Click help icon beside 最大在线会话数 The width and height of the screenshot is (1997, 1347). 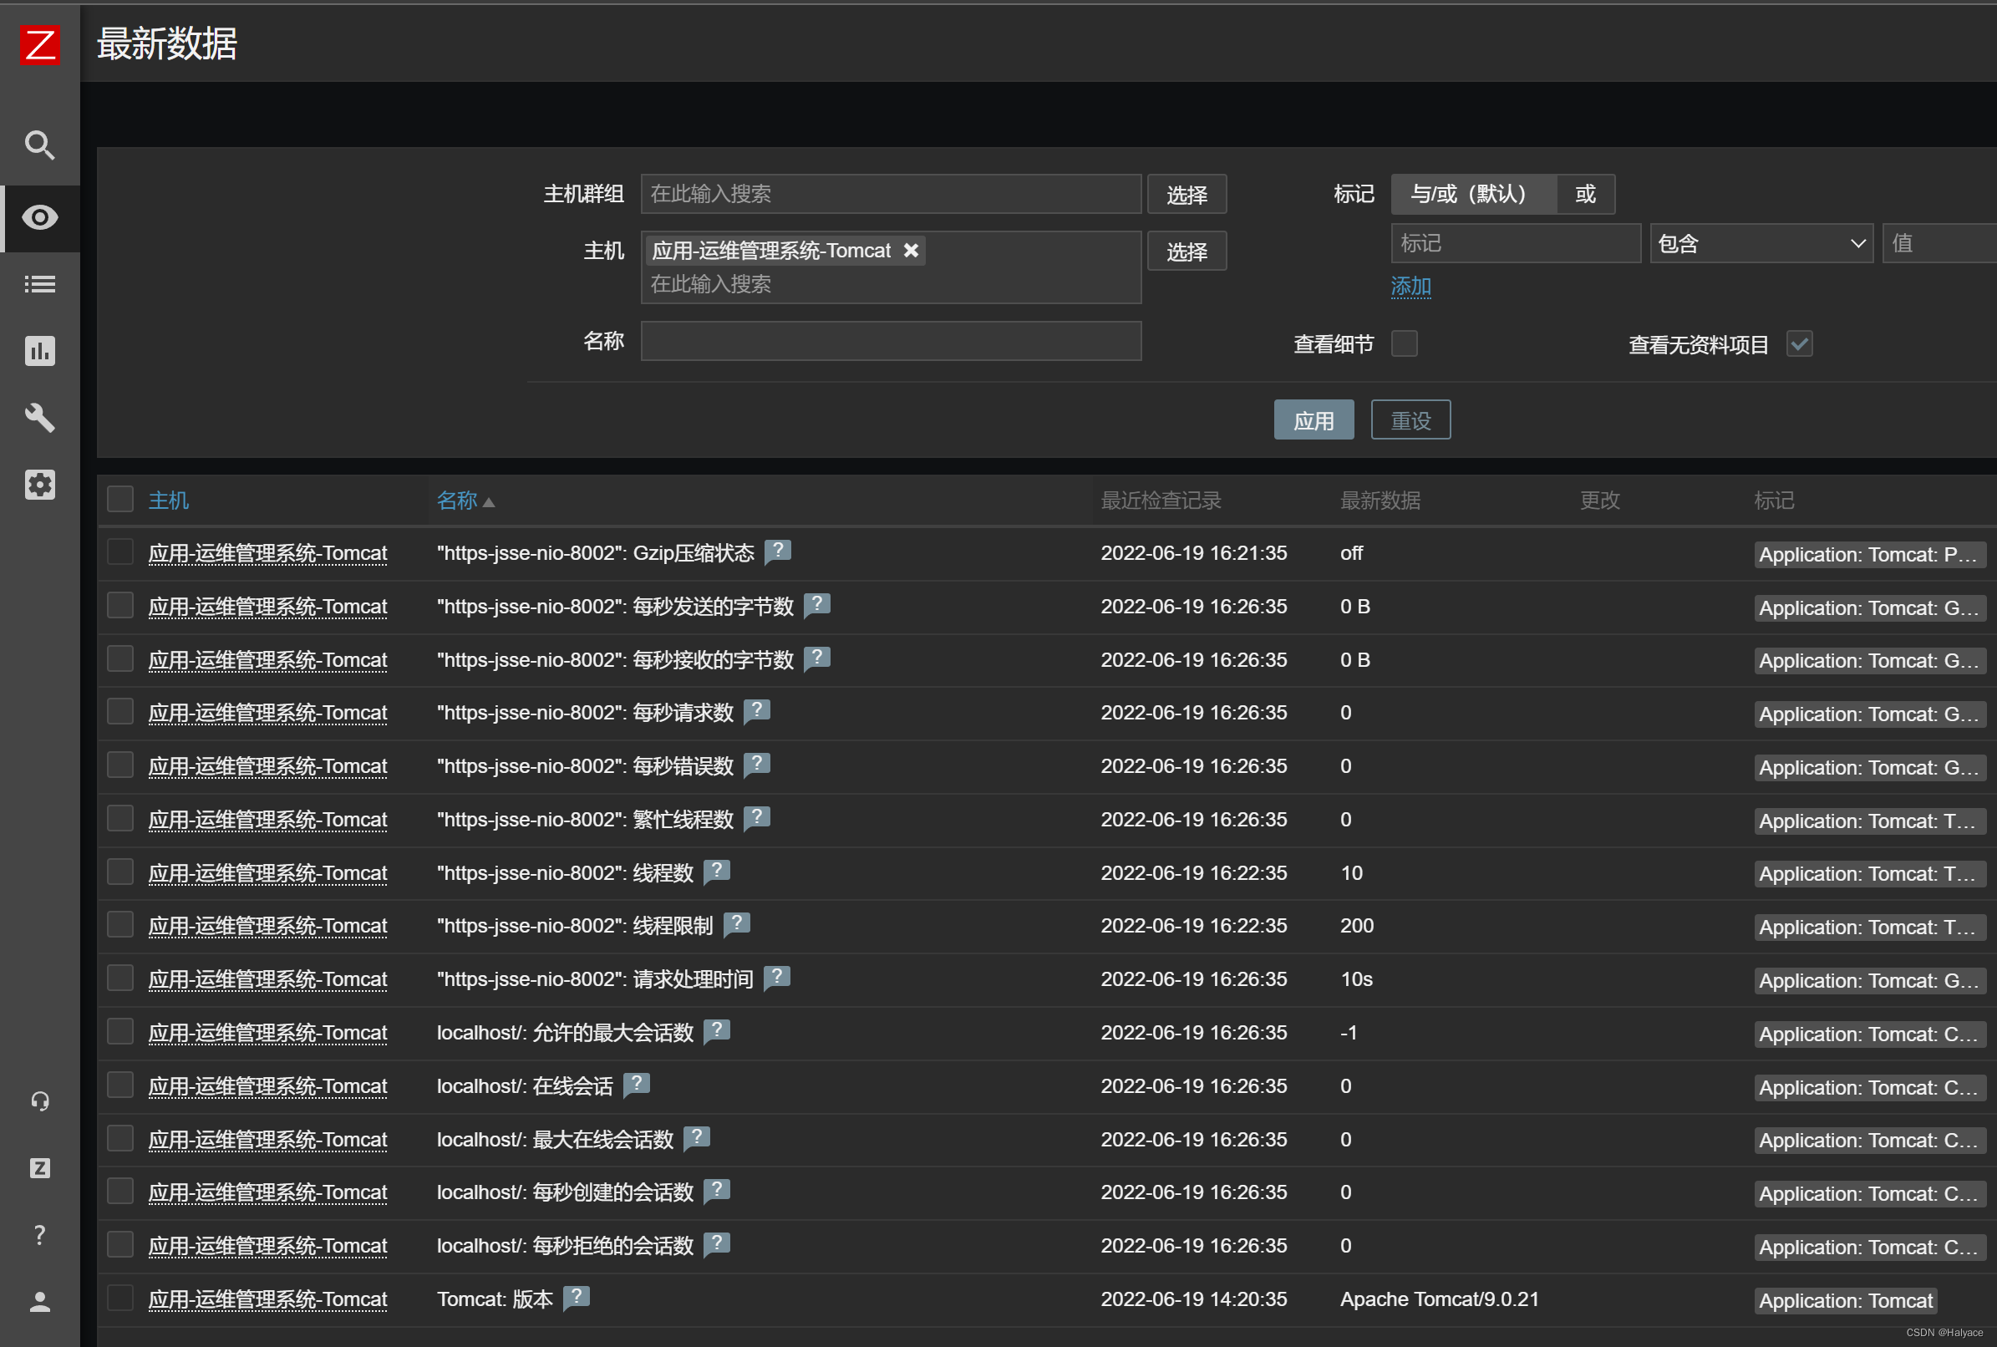point(697,1138)
